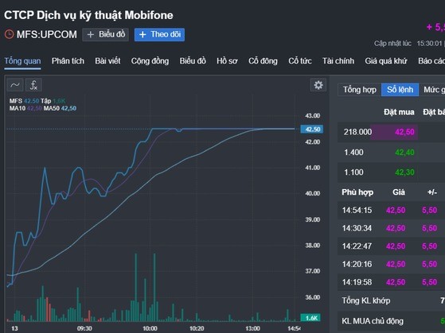Click the 1.6K volume axis label
The width and height of the screenshot is (445, 333).
pyautogui.click(x=311, y=318)
